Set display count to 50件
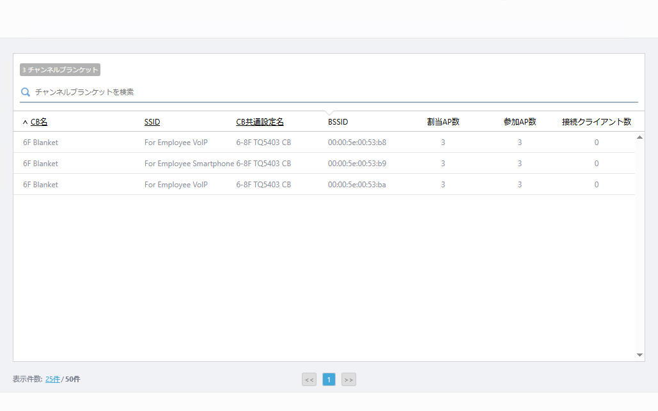Viewport: 658px width, 411px height. (x=73, y=379)
